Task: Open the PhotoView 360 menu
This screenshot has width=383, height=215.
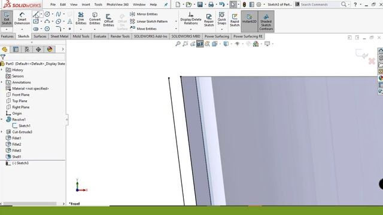Action: pos(117,4)
